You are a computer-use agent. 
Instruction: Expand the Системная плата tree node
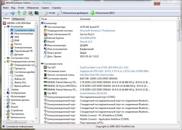pos(5,58)
